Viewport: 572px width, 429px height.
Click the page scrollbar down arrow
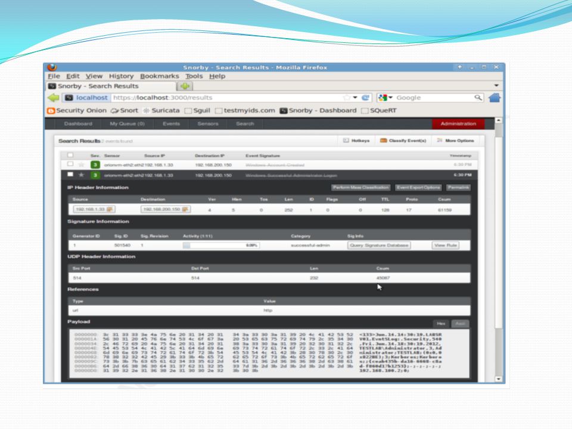point(498,379)
